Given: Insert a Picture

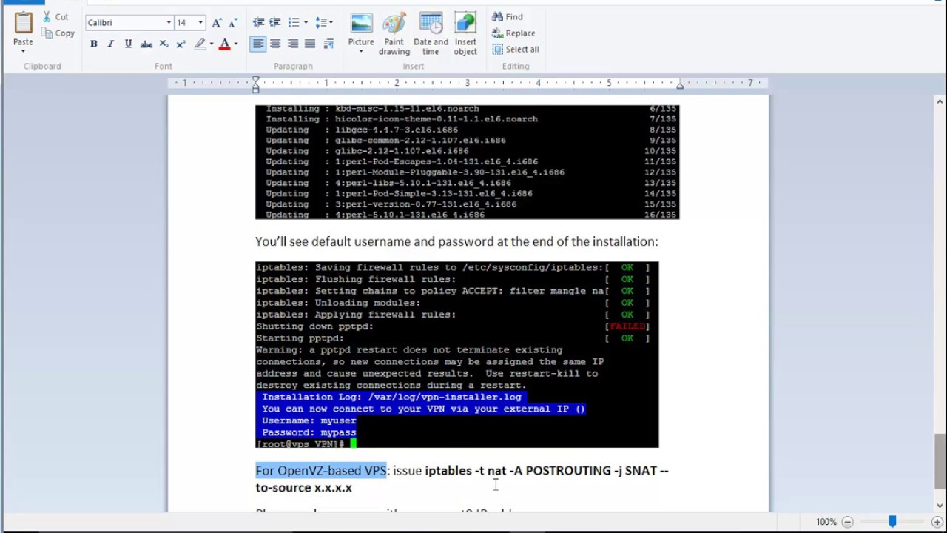Looking at the screenshot, I should tap(361, 28).
